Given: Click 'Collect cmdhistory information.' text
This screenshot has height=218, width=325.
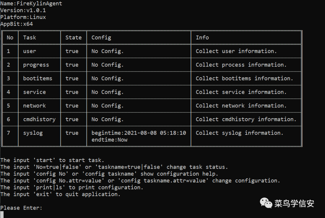Looking at the screenshot, I should point(246,119).
